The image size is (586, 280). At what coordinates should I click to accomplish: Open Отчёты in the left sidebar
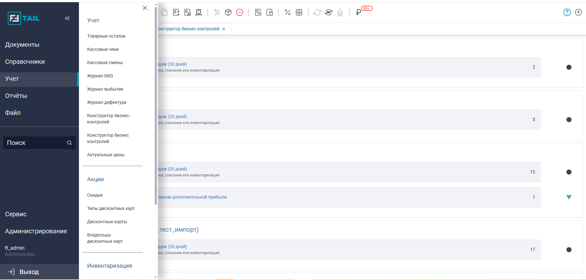[x=16, y=96]
